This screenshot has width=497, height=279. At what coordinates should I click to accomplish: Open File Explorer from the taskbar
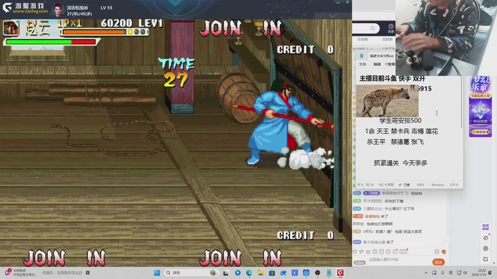[x=260, y=273]
